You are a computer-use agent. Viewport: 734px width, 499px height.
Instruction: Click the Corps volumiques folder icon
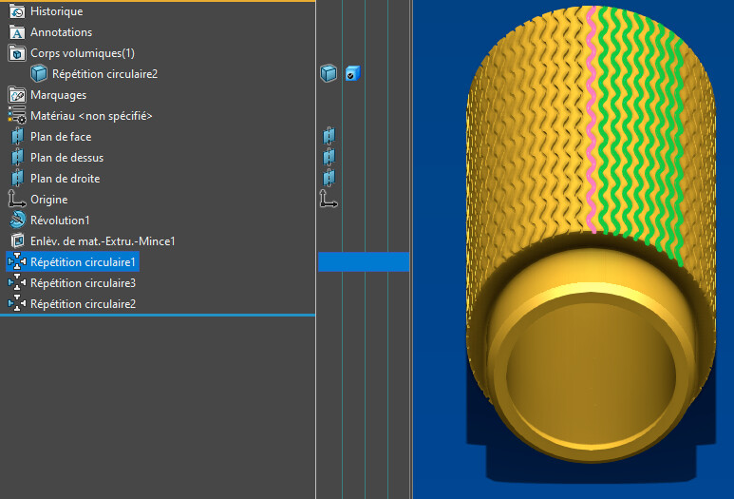click(x=17, y=53)
